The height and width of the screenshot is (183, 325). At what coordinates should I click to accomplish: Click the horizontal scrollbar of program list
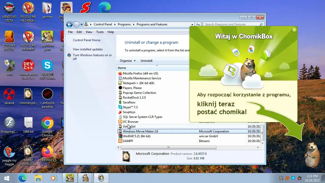coord(168,147)
